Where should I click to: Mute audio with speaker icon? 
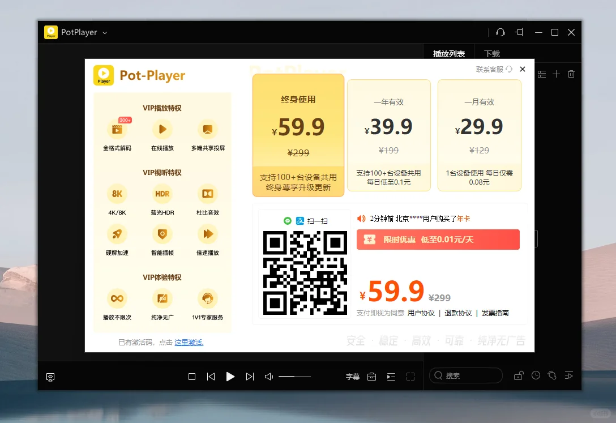[x=269, y=377]
